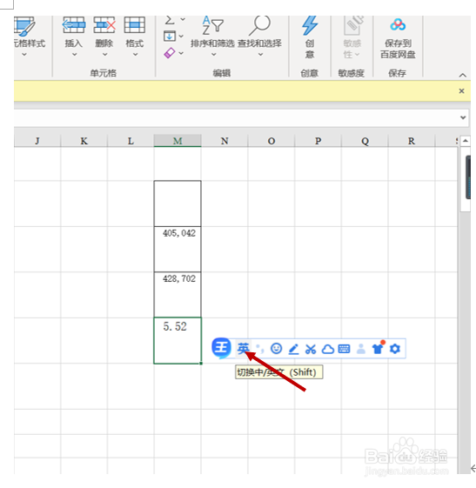Select column P header
476x488 pixels.
[x=318, y=141]
